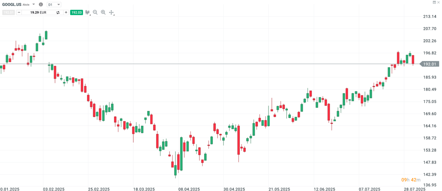Close the chart panel
The height and width of the screenshot is (191, 442).
(x=438, y=2)
